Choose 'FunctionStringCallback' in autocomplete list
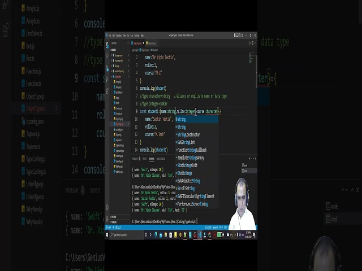 197,150
